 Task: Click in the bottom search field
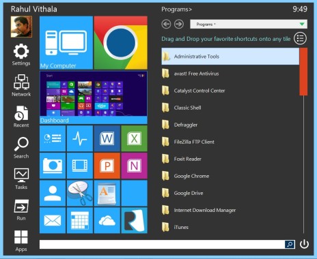162,245
